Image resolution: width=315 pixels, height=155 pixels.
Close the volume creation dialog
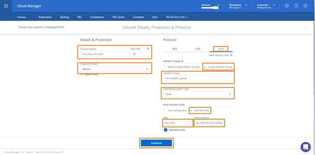click(306, 27)
